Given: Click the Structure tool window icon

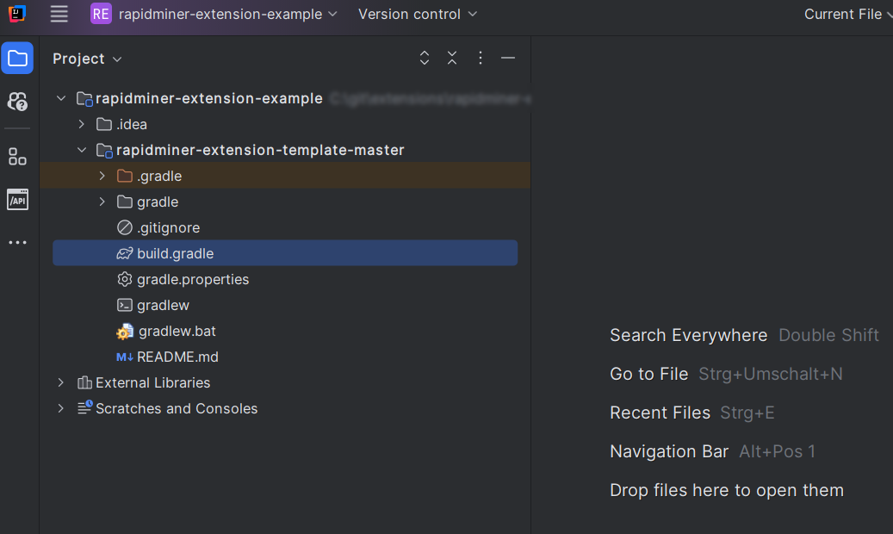Looking at the screenshot, I should [x=17, y=156].
